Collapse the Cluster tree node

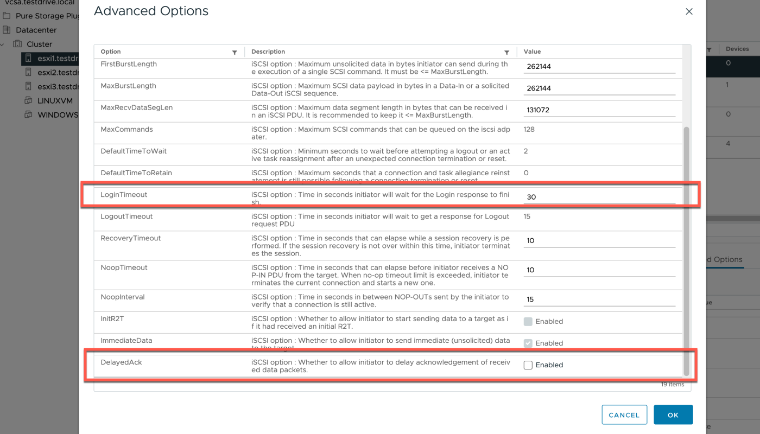coord(3,44)
